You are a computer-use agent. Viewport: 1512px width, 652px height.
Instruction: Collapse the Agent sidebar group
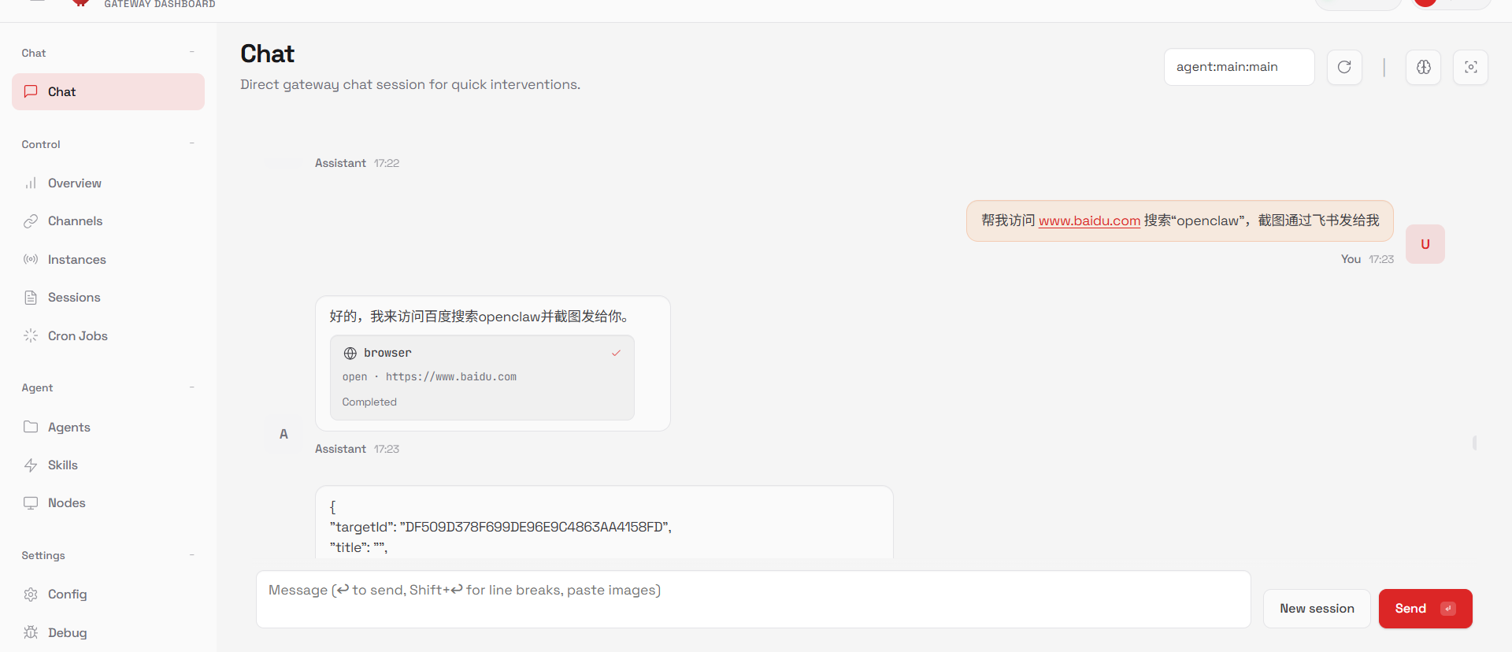192,387
